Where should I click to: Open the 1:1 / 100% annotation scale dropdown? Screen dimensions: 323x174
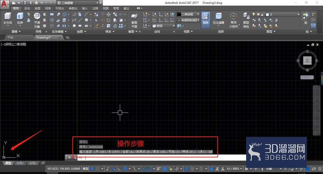coord(234,169)
